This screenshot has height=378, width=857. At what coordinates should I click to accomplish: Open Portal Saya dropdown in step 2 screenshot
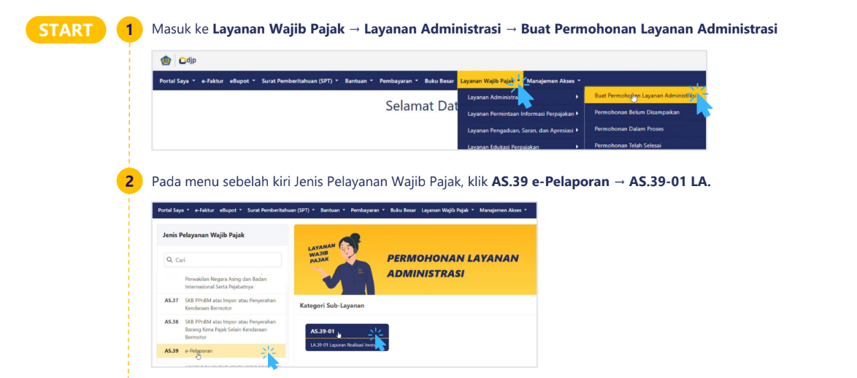[x=174, y=209]
